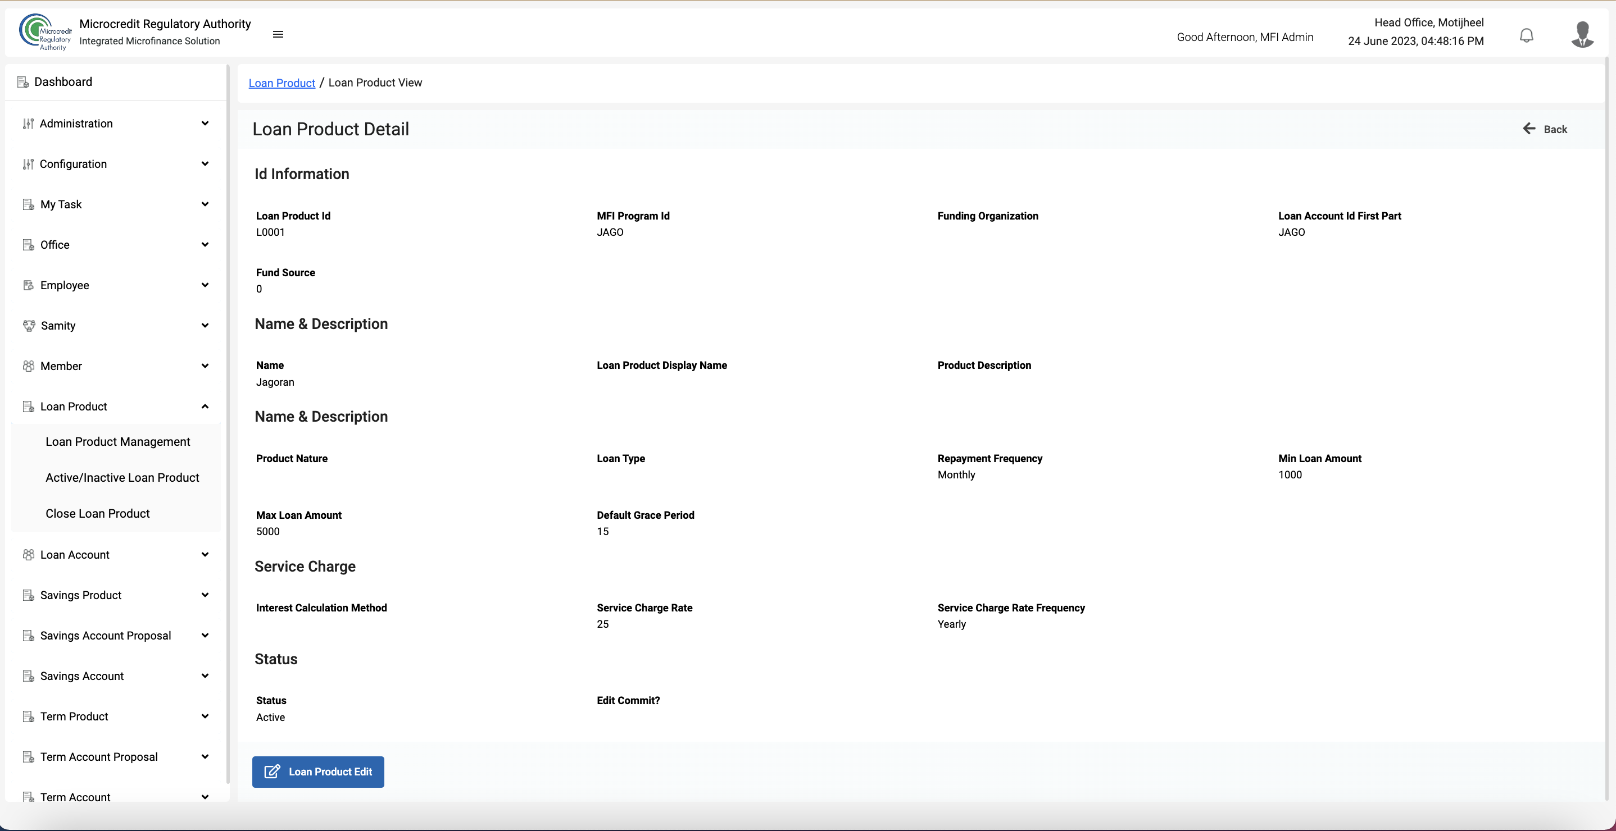
Task: Click the Savings Account icon
Action: coord(28,676)
